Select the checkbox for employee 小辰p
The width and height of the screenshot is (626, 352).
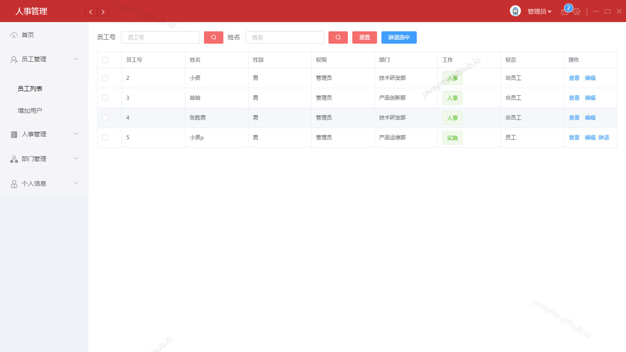point(105,137)
